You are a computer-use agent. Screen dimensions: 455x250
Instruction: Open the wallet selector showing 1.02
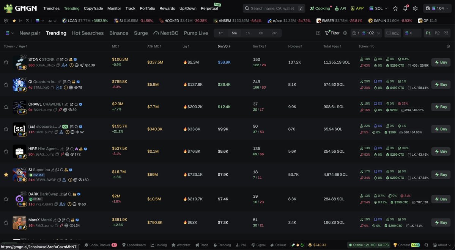(x=366, y=33)
